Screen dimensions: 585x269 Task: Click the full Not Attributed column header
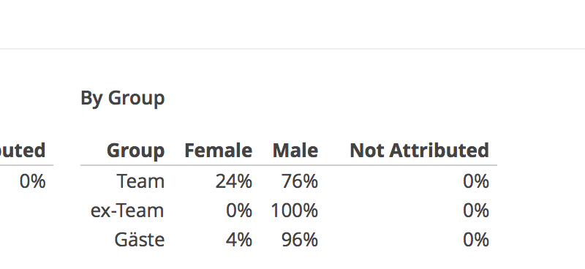(419, 151)
